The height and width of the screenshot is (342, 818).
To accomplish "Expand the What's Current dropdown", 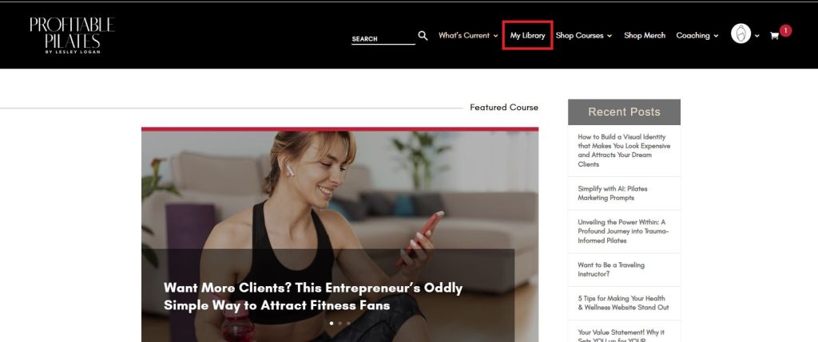I will (x=468, y=35).
